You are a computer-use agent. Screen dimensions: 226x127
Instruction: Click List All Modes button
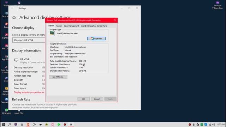(58, 77)
